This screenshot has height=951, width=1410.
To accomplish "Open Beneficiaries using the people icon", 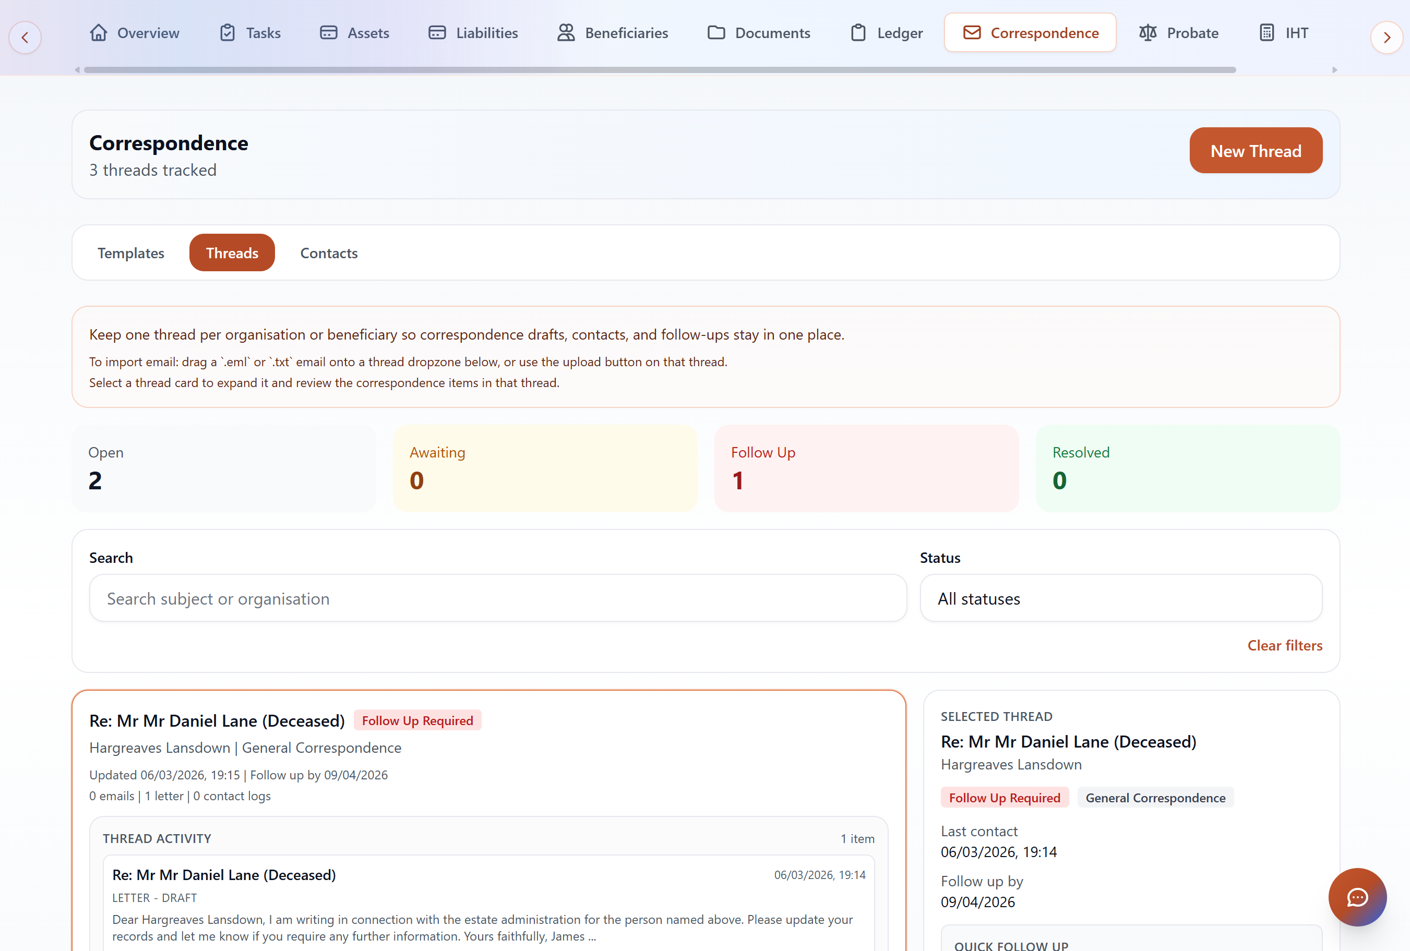I will coord(566,33).
